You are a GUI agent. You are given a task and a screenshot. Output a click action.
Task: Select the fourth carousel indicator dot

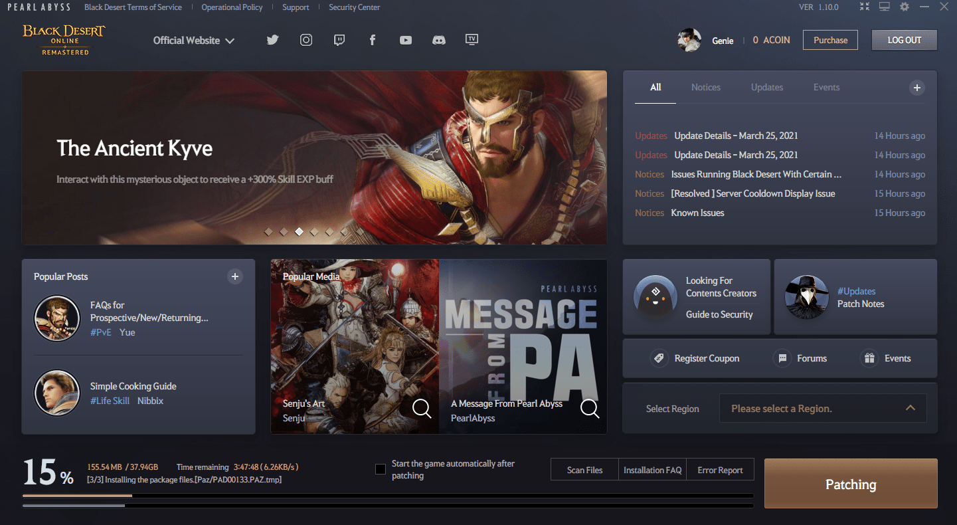[314, 232]
